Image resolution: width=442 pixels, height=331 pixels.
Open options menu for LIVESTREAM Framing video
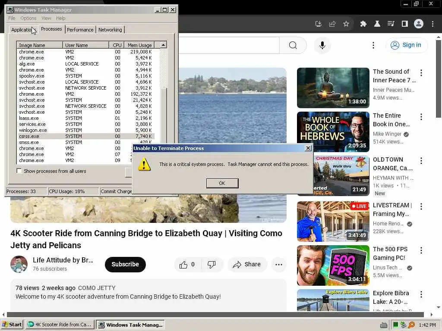pos(421,206)
